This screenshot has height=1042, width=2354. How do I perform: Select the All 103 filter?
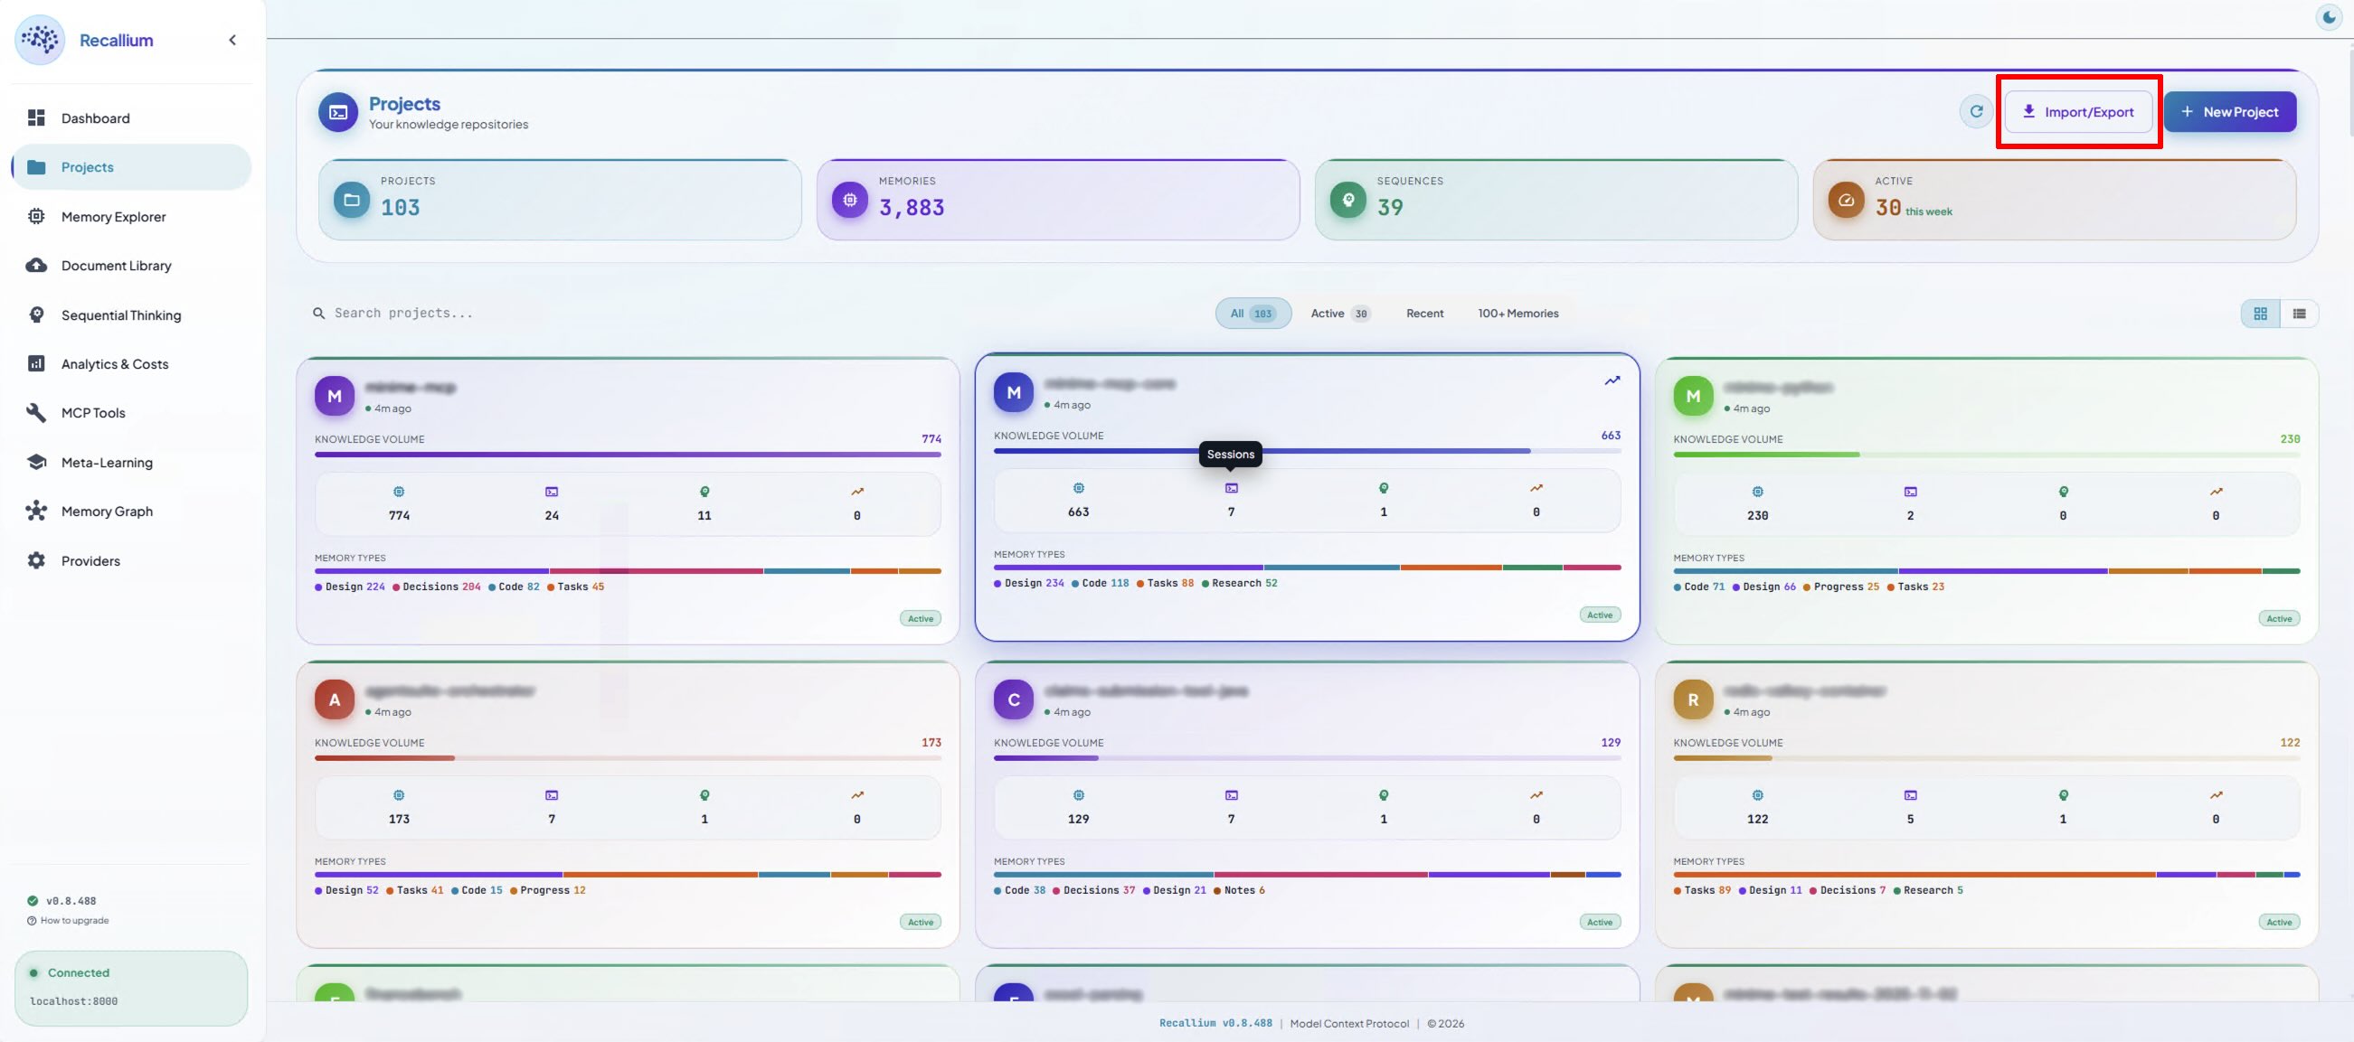(x=1253, y=314)
